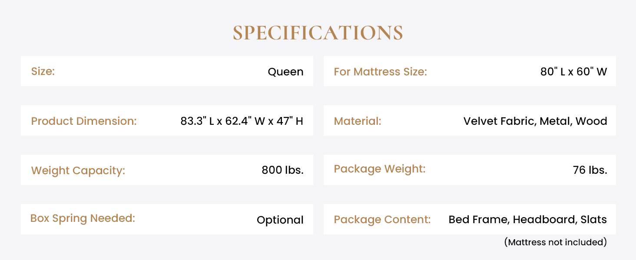Select the 76 lbs. value
Viewport: 636px width, 260px height.
[590, 170]
